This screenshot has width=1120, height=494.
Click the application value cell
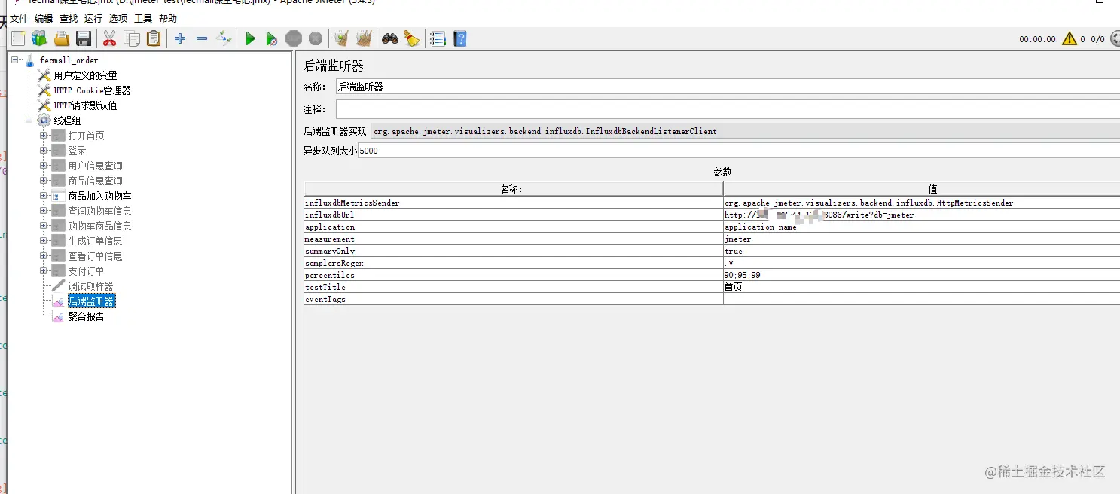coord(921,227)
